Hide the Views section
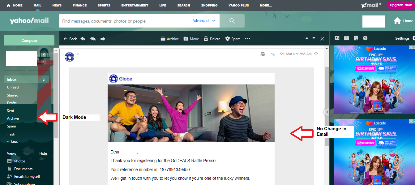This screenshot has height=185, width=415. tap(43, 153)
